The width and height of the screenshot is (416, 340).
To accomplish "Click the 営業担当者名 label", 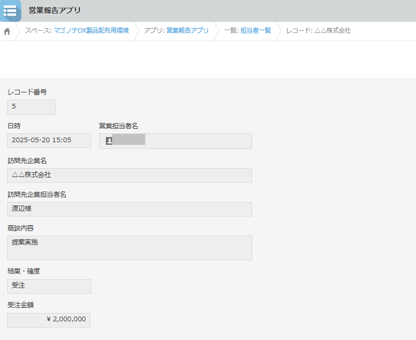I will [x=119, y=126].
